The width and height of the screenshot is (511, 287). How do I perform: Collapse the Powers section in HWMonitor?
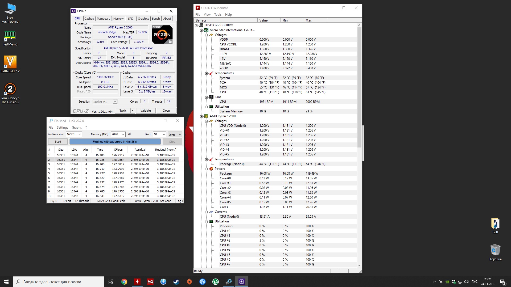tap(206, 169)
